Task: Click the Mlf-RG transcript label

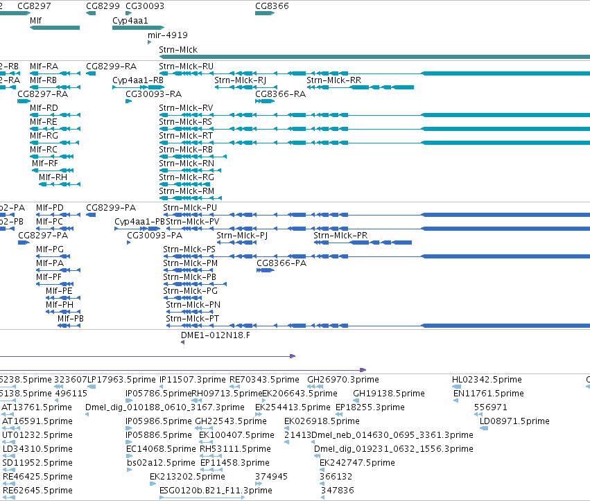Action: pos(44,135)
